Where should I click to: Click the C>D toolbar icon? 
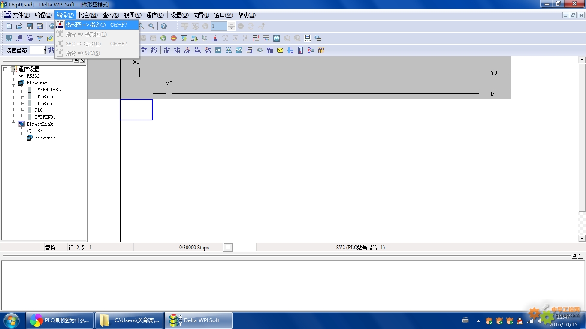(x=187, y=50)
